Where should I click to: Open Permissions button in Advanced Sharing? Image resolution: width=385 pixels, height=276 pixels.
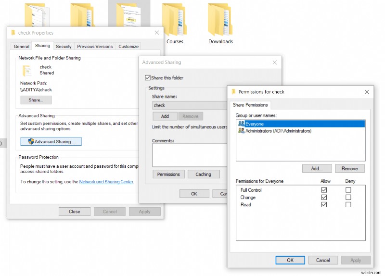168,174
